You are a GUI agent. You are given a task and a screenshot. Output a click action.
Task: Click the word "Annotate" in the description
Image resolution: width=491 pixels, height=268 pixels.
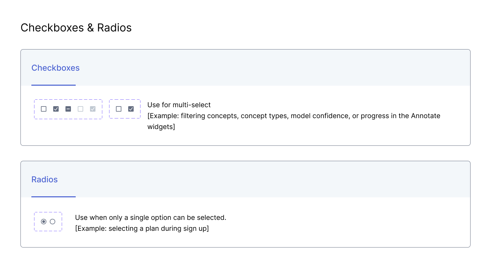(426, 116)
